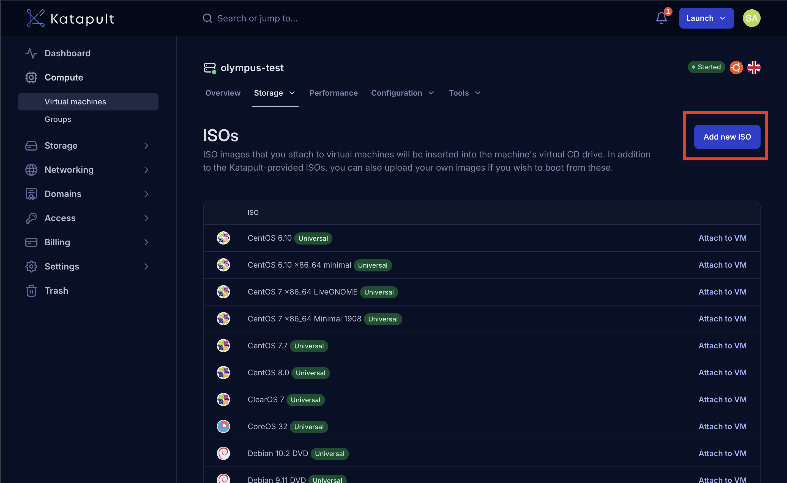Expand the Domains sidebar section chevron

(x=146, y=194)
